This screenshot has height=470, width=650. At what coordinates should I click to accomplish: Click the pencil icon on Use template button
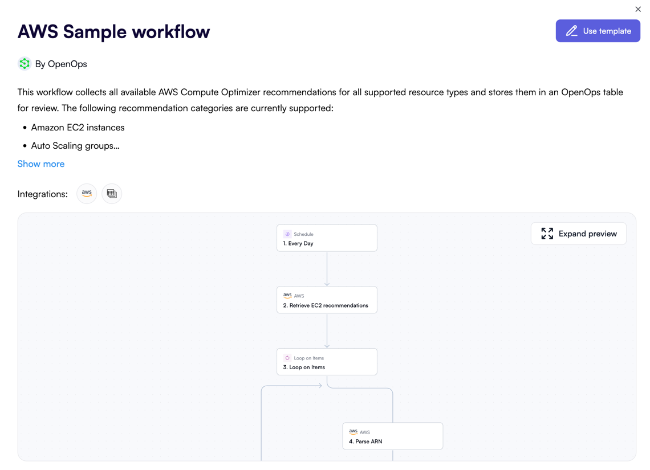(572, 31)
